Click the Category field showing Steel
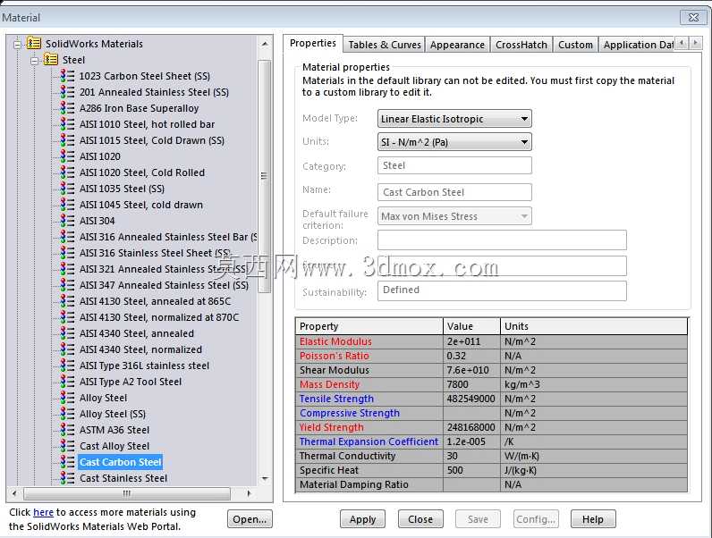The image size is (712, 538). (454, 165)
